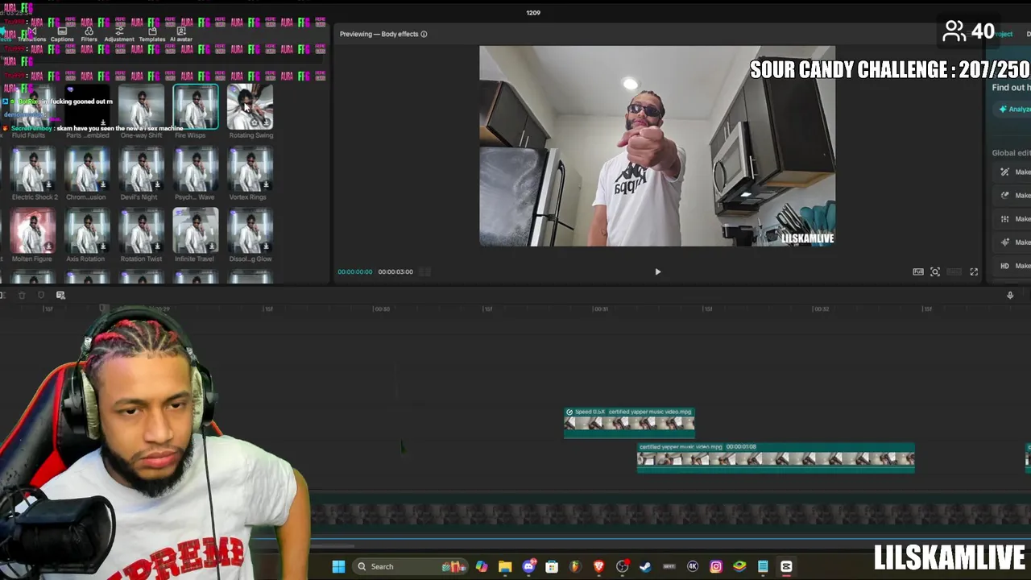Open Steam from the taskbar

645,566
